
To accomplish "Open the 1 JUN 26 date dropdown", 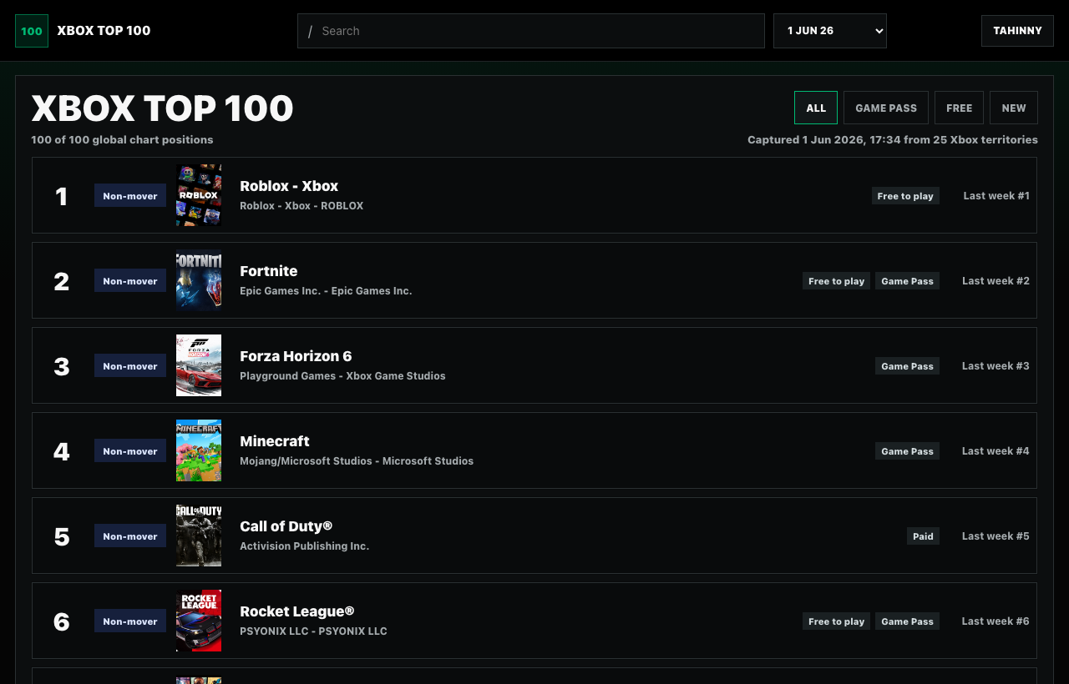I will [x=830, y=31].
